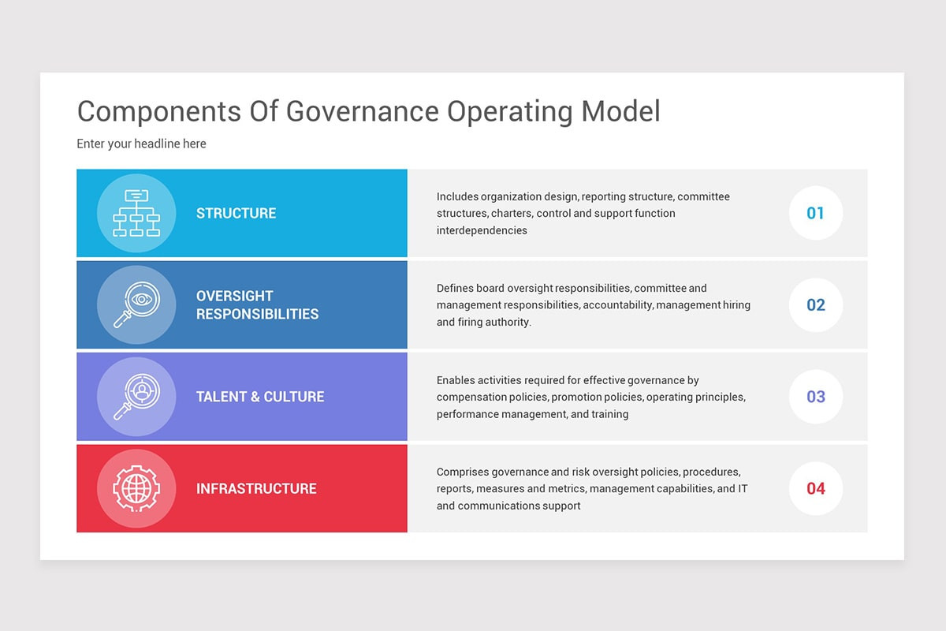Select the INFRASTRUCTURE heading text
946x631 pixels.
pyautogui.click(x=256, y=488)
